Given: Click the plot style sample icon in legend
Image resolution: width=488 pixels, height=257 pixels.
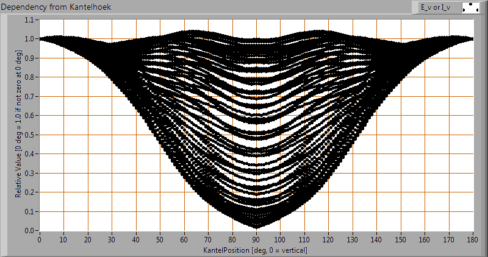Looking at the screenshot, I should point(471,7).
